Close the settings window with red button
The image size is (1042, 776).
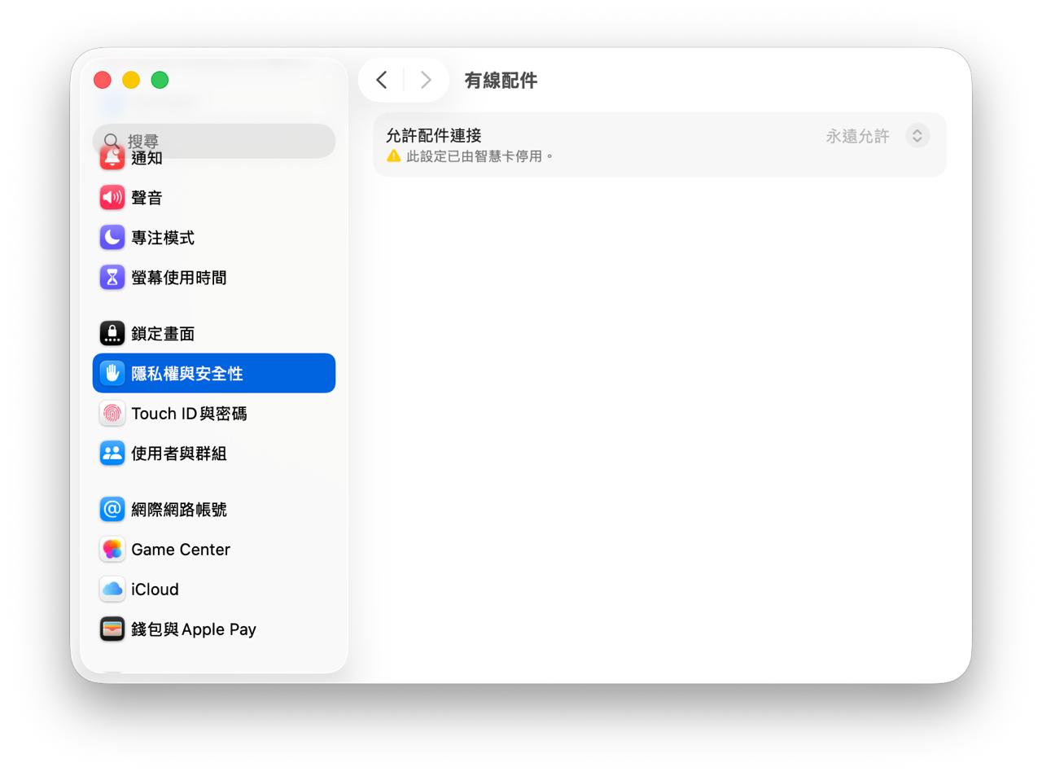(103, 80)
